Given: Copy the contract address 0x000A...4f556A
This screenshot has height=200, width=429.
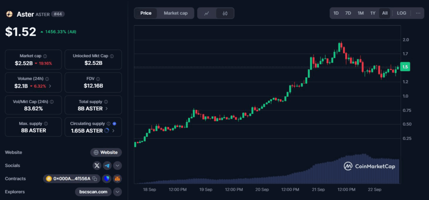Looking at the screenshot, I should tap(95, 179).
